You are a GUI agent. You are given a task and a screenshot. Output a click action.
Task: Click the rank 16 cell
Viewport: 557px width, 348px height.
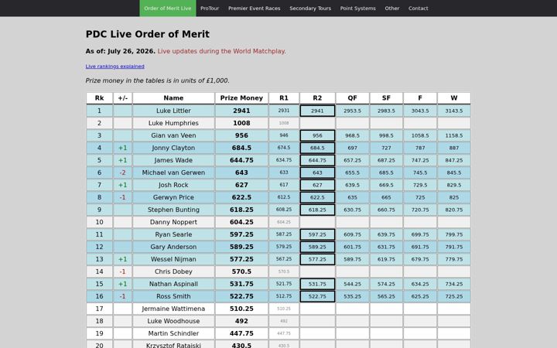tap(100, 296)
